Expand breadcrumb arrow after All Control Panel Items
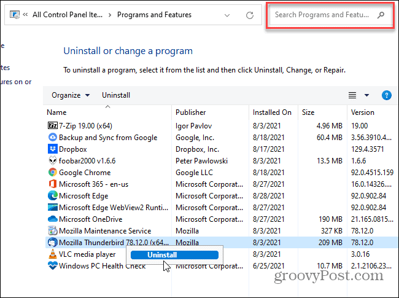 (x=110, y=15)
